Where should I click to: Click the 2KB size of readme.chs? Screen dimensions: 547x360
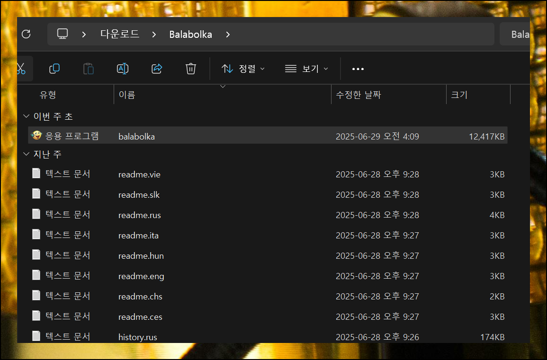[x=497, y=296]
